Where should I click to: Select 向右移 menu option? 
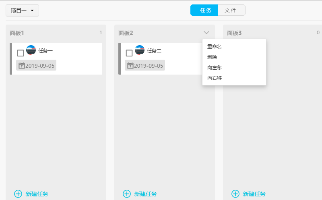[215, 78]
